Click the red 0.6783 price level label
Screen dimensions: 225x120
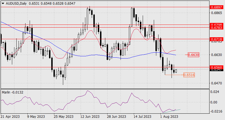point(216,28)
